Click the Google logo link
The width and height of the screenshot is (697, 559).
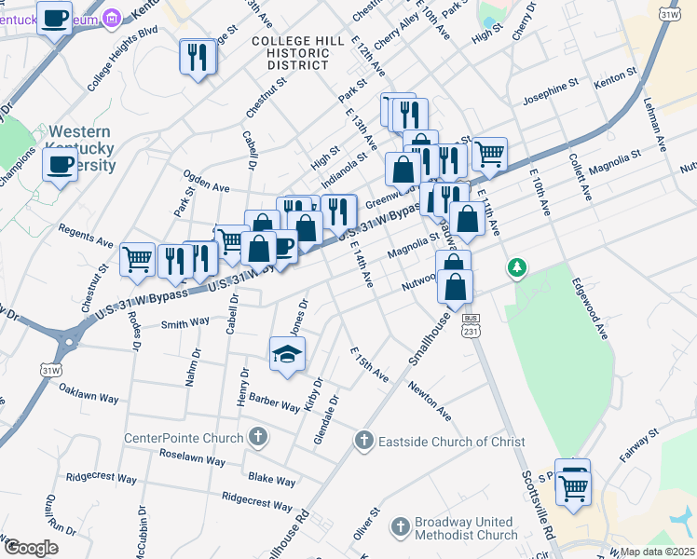(x=32, y=548)
